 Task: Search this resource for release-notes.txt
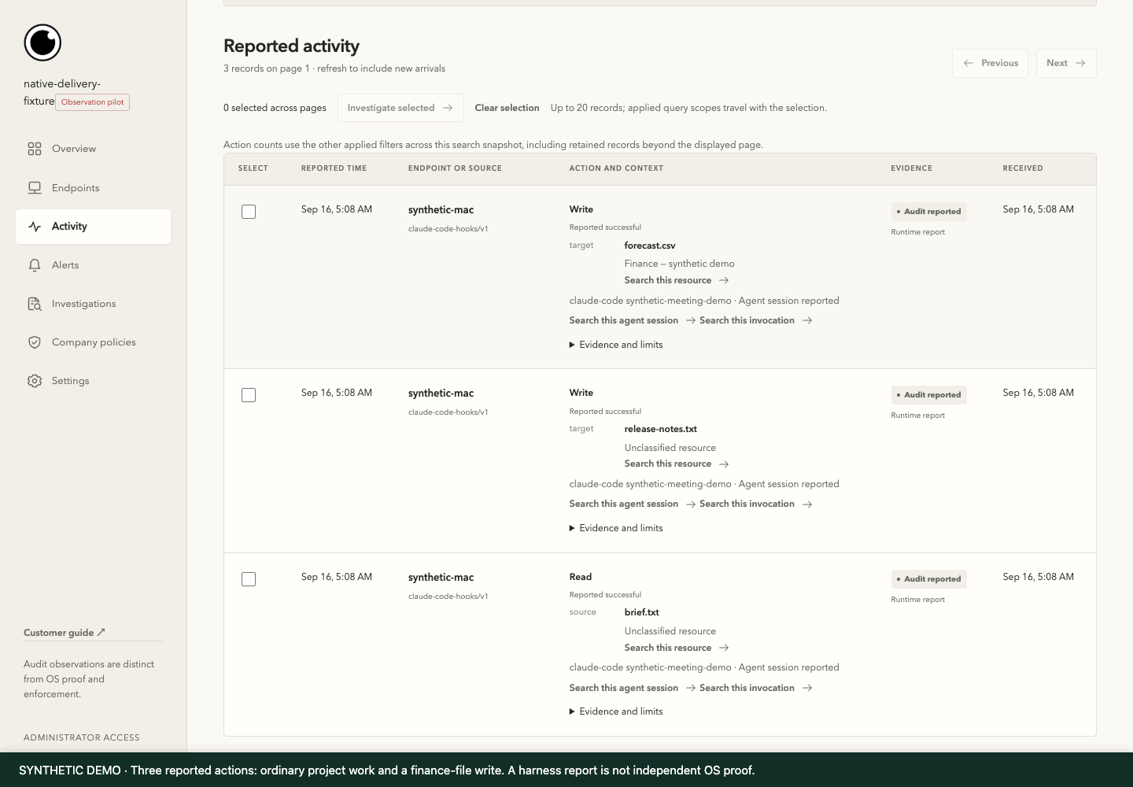677,464
